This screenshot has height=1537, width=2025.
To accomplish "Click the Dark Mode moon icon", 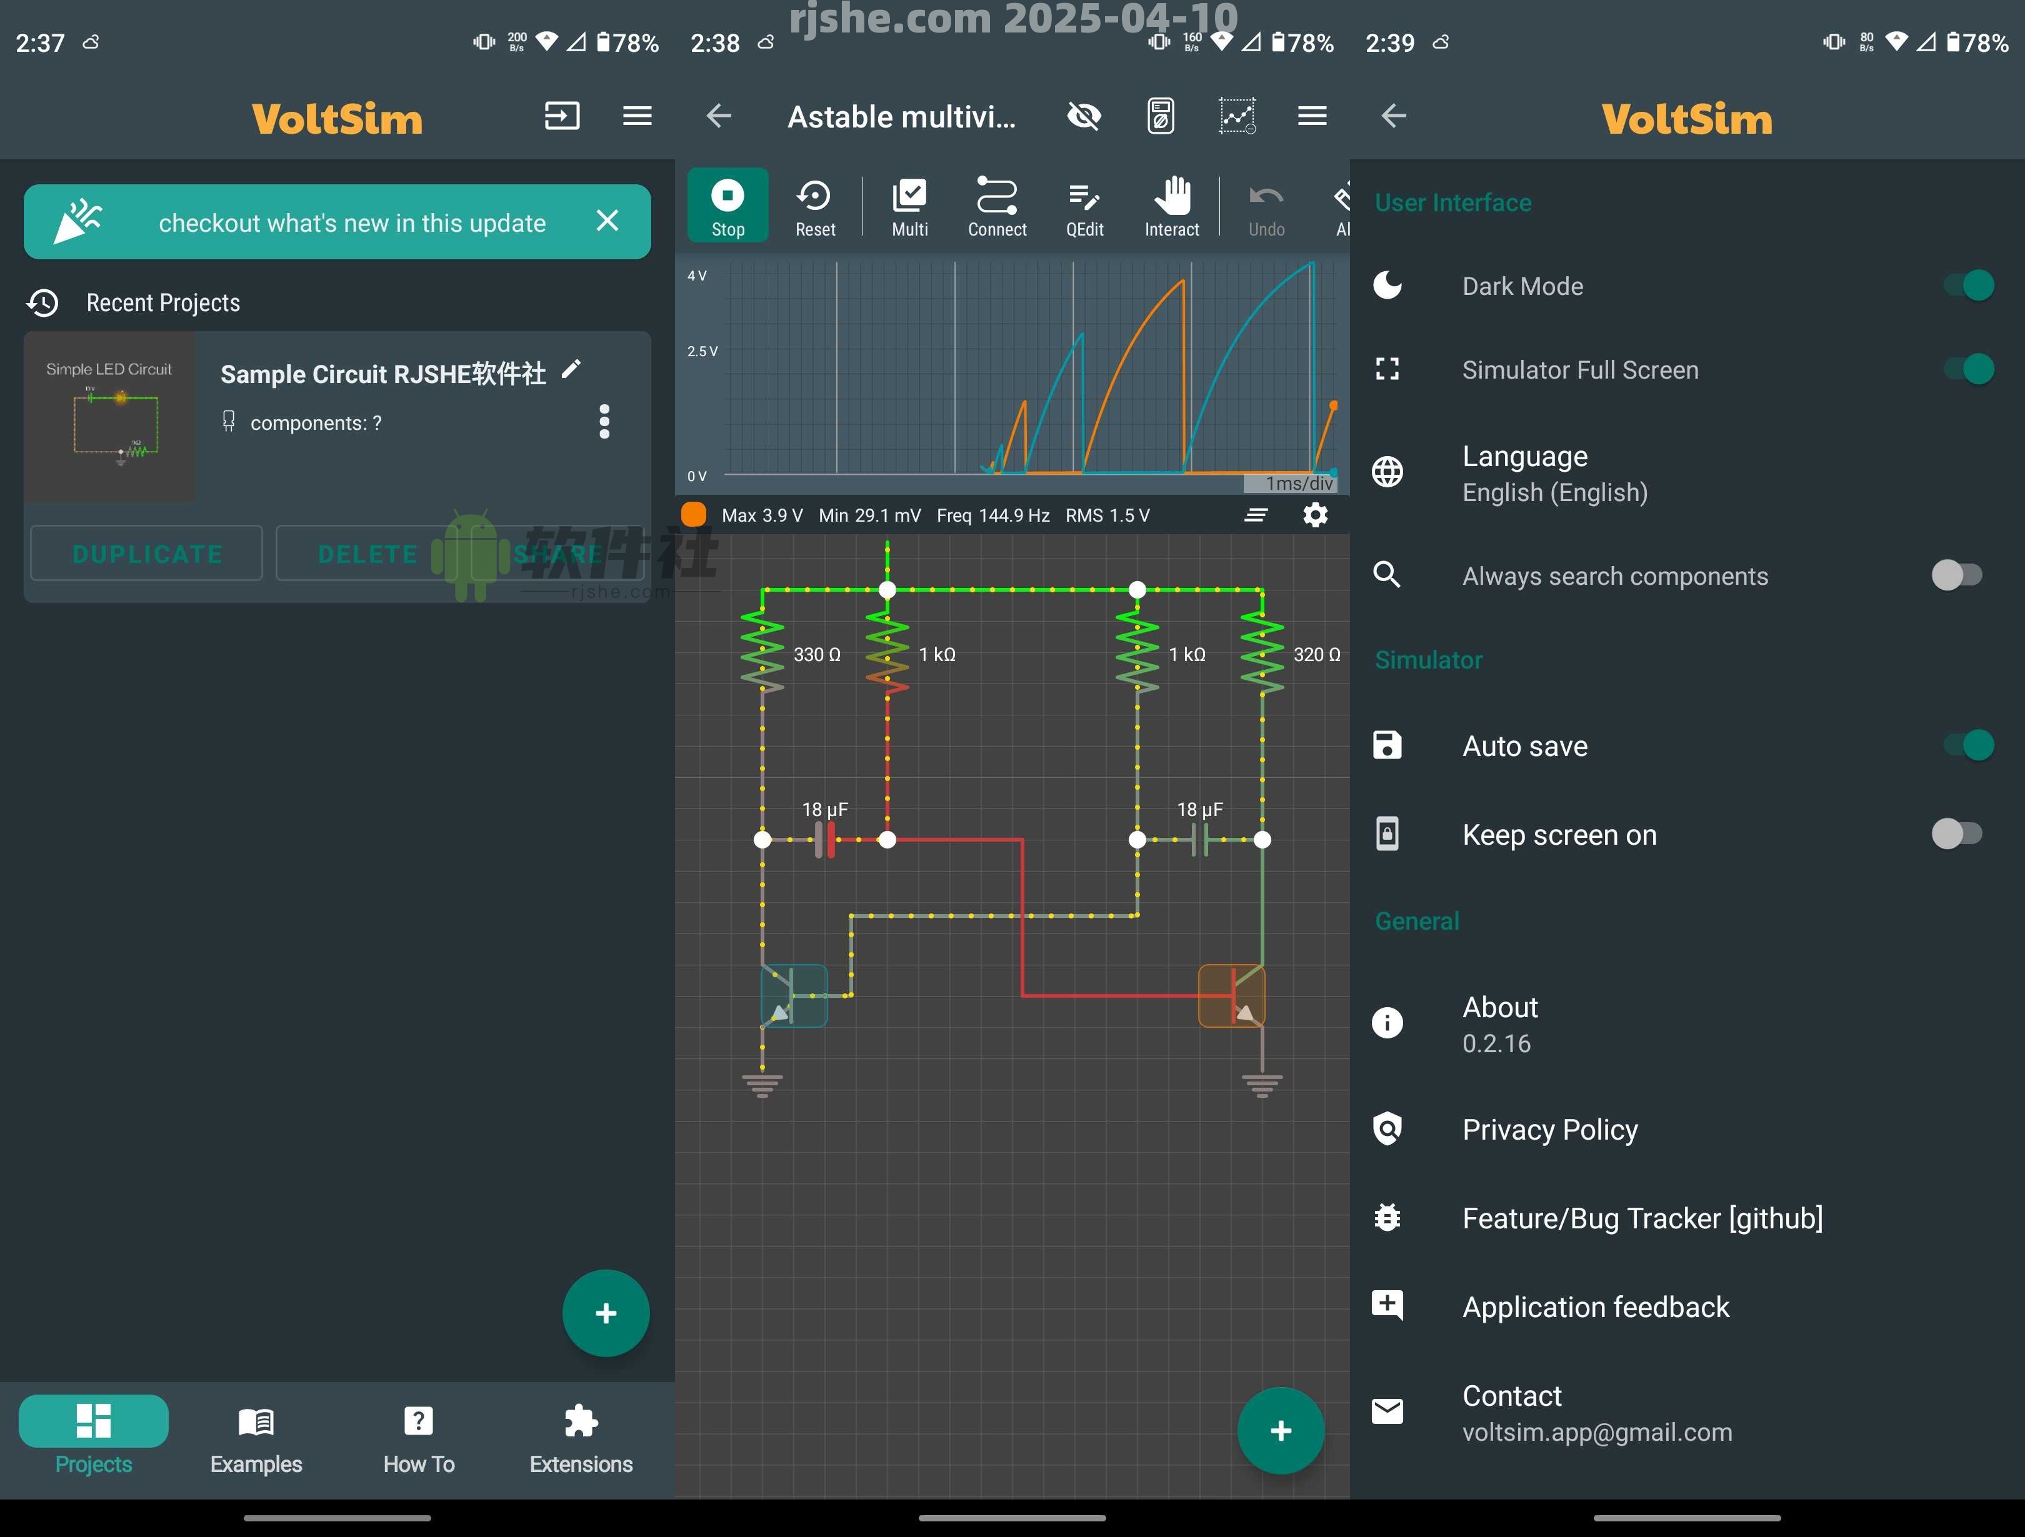I will point(1387,286).
